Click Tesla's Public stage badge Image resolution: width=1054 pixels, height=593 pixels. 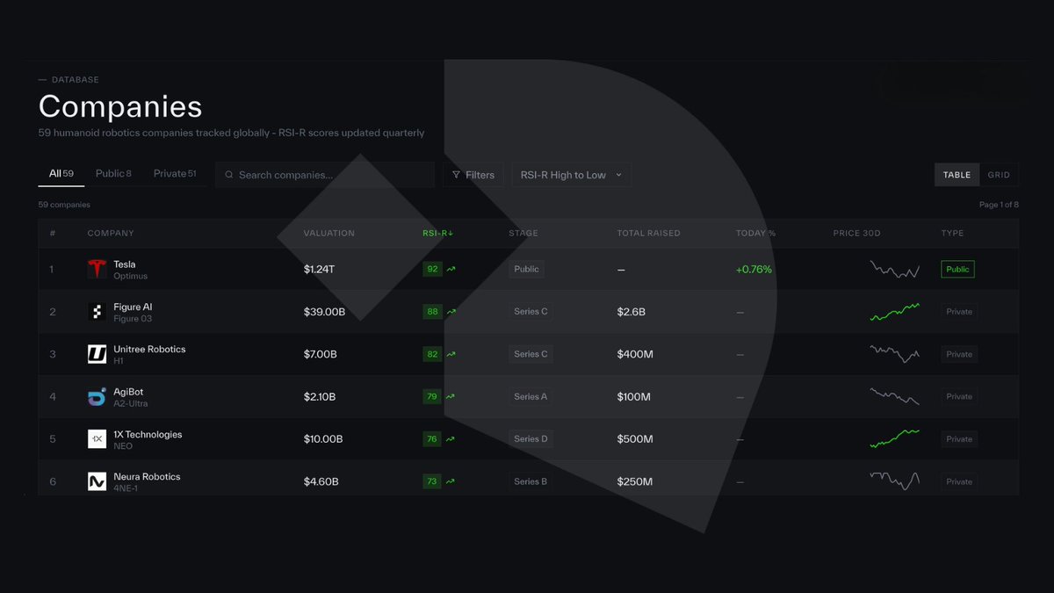click(x=526, y=270)
